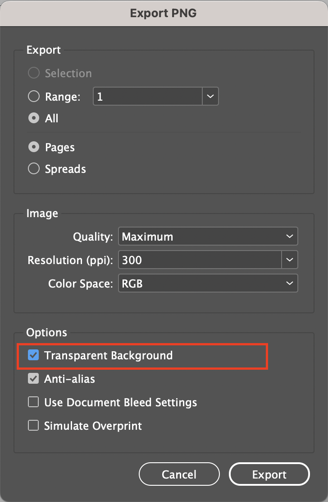Screen dimensions: 328x502
Task: Select the Range export option
Action: pos(33,96)
